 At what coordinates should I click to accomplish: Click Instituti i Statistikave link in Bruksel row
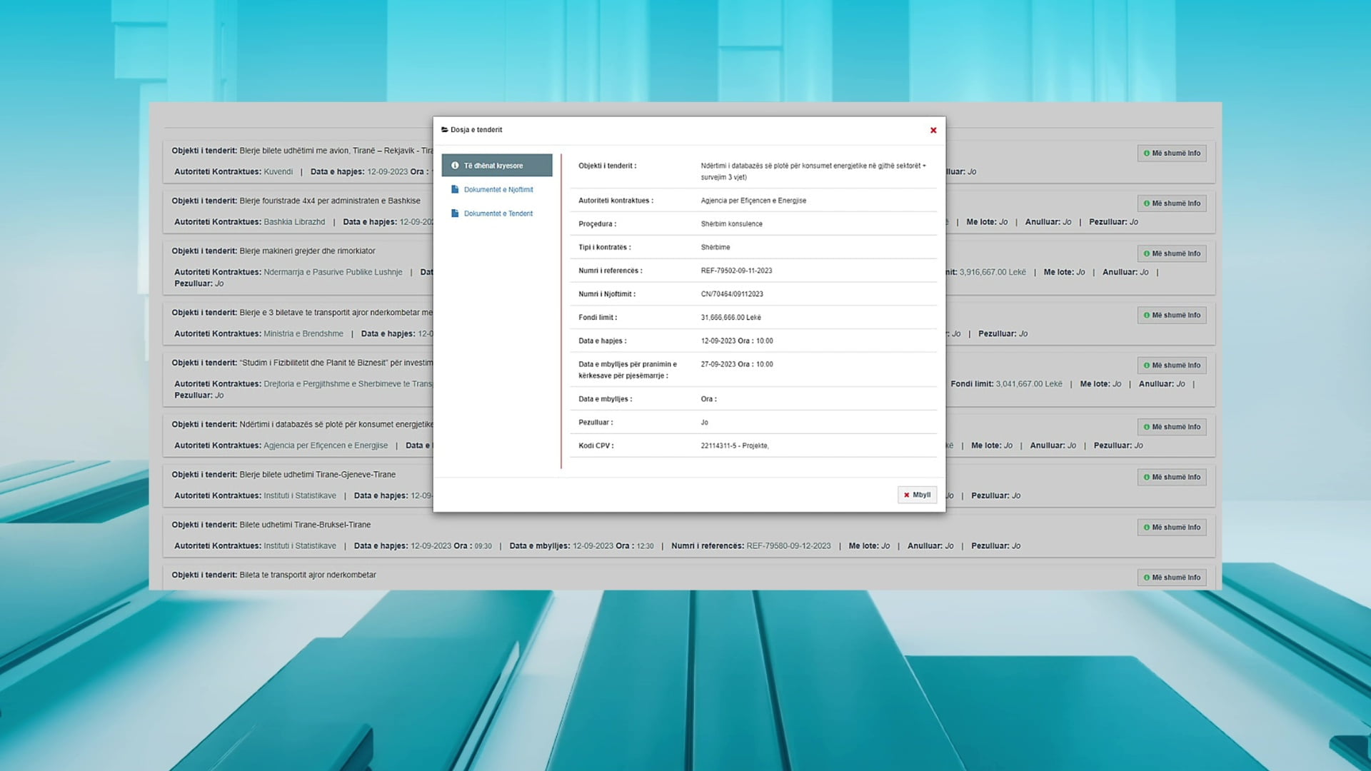[299, 546]
